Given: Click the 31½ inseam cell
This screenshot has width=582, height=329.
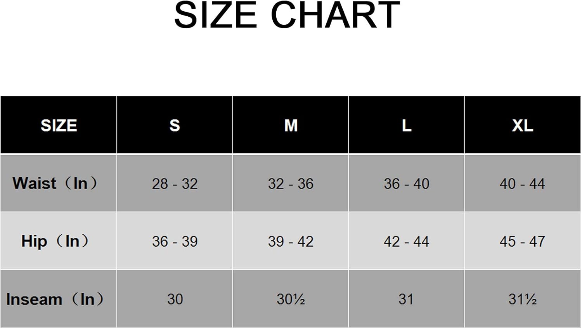Looking at the screenshot, I should click(x=522, y=299).
